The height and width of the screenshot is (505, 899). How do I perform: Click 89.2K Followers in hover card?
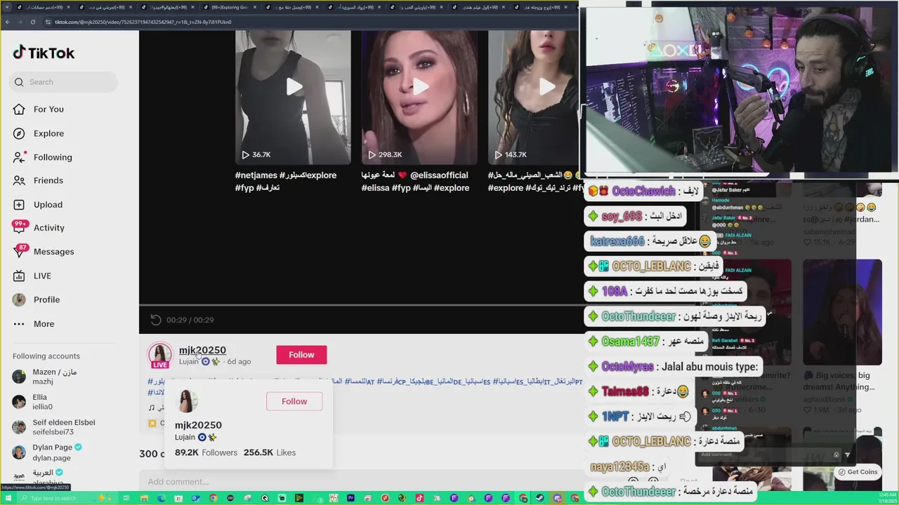tap(206, 452)
